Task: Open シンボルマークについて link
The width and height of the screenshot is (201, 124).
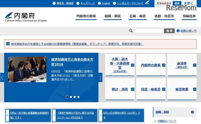Action: coord(130,3)
